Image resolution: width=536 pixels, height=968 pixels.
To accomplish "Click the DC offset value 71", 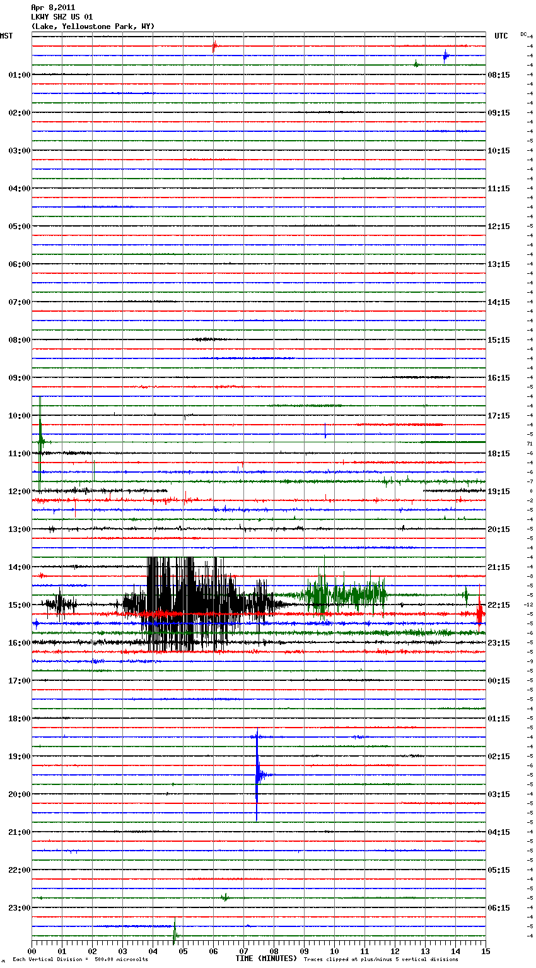I will pyautogui.click(x=530, y=444).
